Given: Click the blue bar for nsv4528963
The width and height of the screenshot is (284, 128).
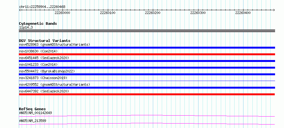Looking at the screenshot, I should [x=147, y=48].
